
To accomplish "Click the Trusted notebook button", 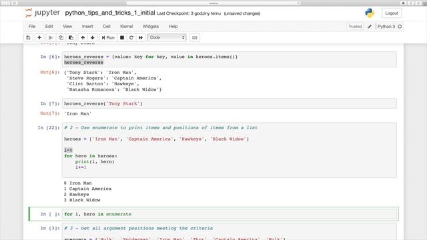I will click(355, 27).
